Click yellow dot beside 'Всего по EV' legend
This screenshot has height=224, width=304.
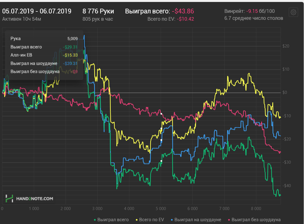(138, 220)
